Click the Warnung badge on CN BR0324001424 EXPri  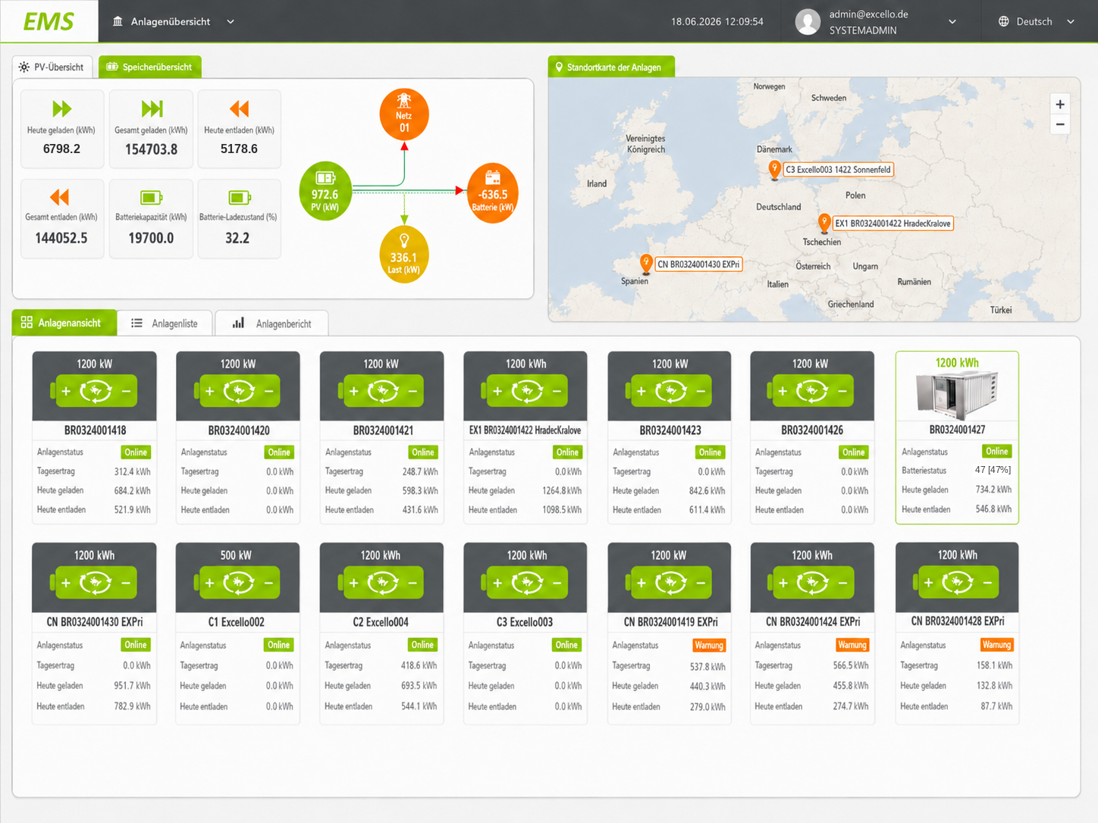(852, 645)
